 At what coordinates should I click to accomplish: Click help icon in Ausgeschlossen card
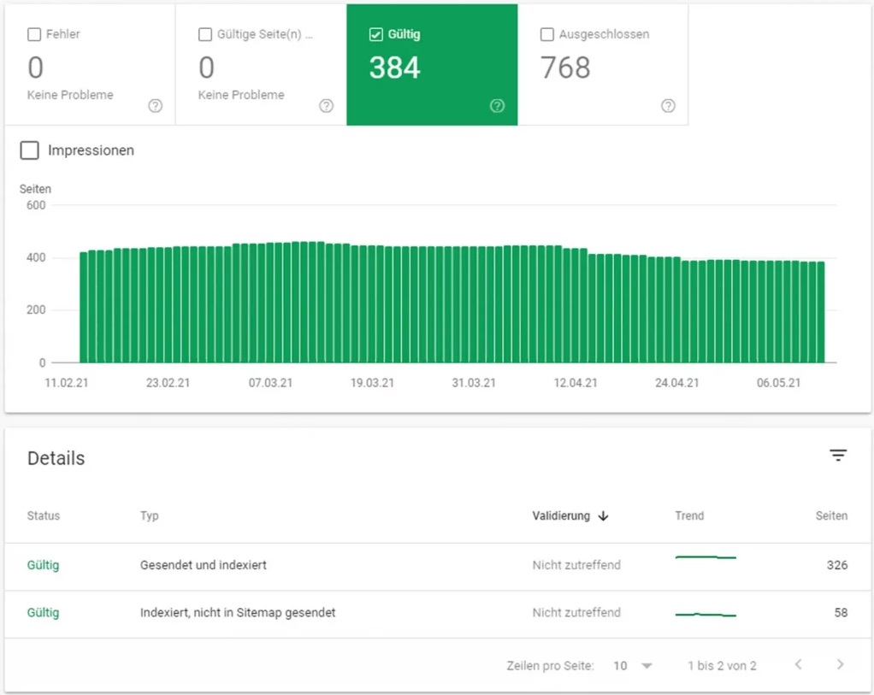click(x=668, y=106)
